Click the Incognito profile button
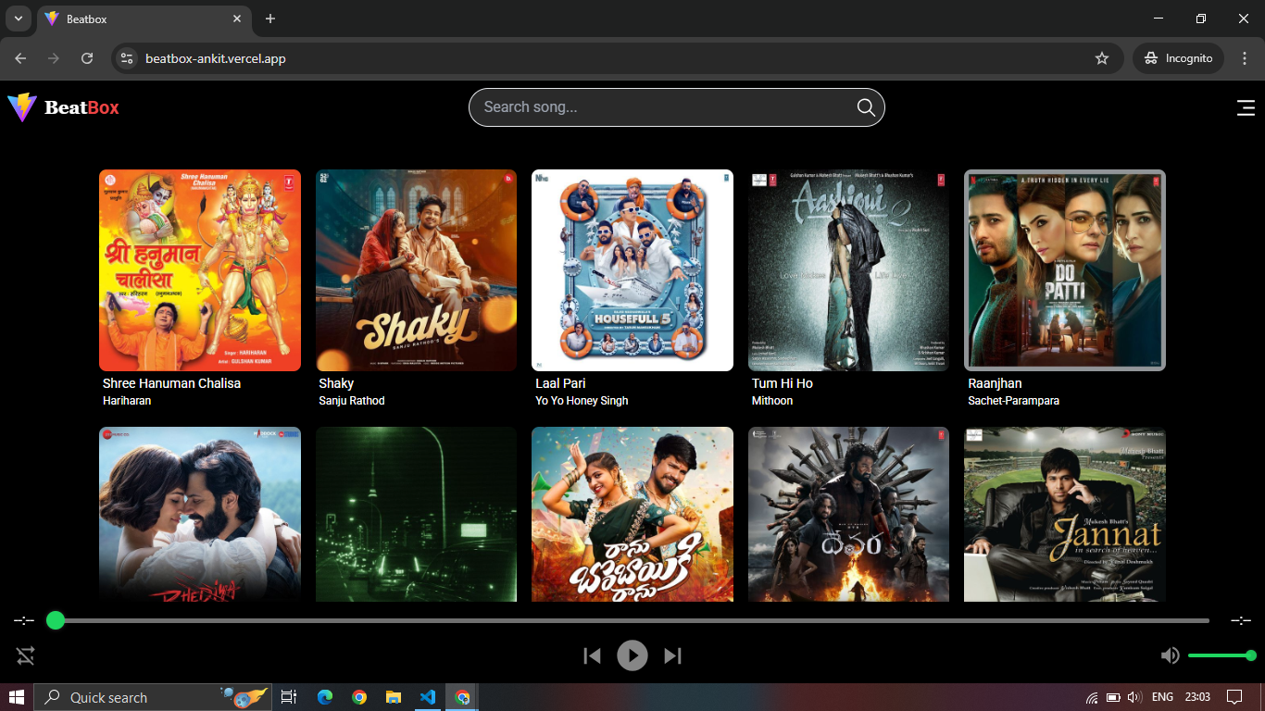1265x711 pixels. (x=1178, y=58)
